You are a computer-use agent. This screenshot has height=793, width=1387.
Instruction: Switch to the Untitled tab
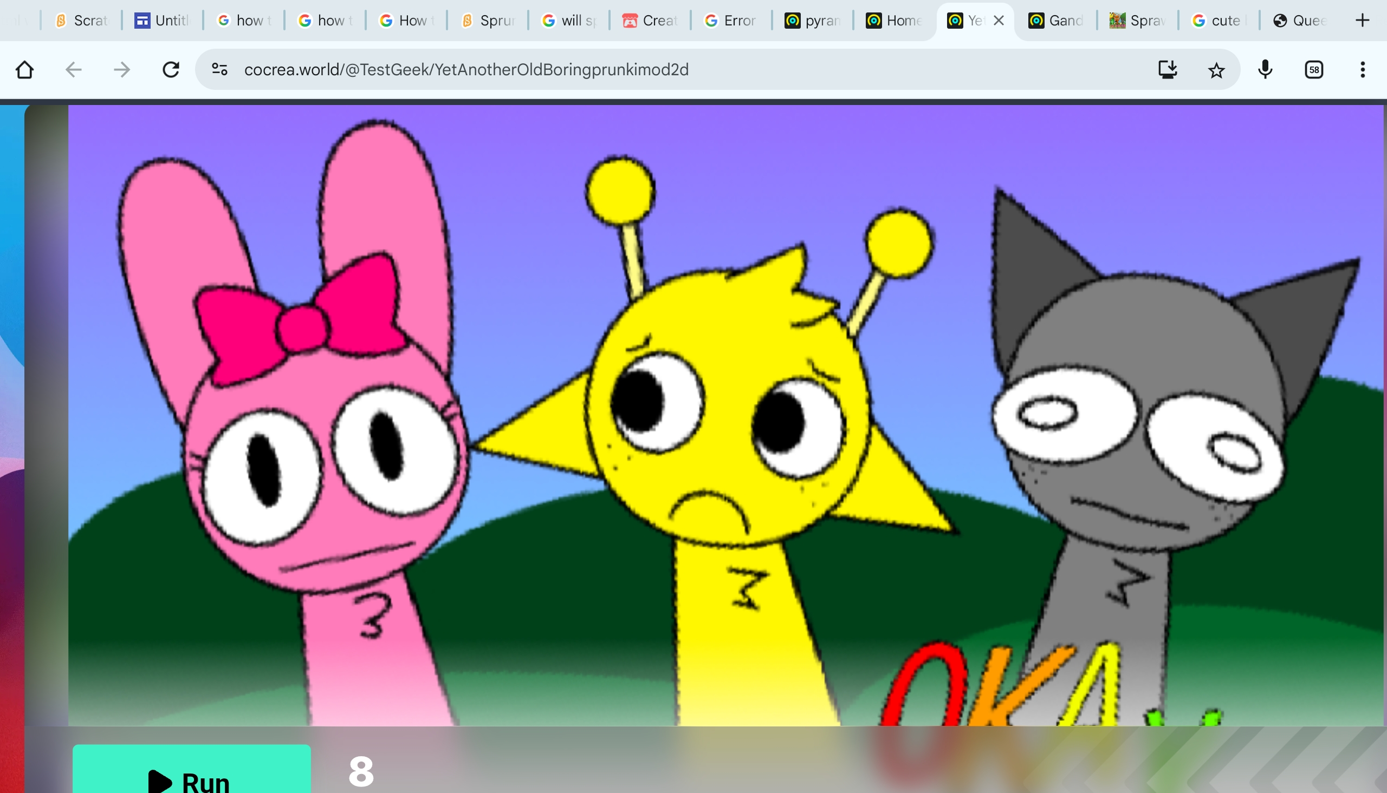[x=163, y=21]
